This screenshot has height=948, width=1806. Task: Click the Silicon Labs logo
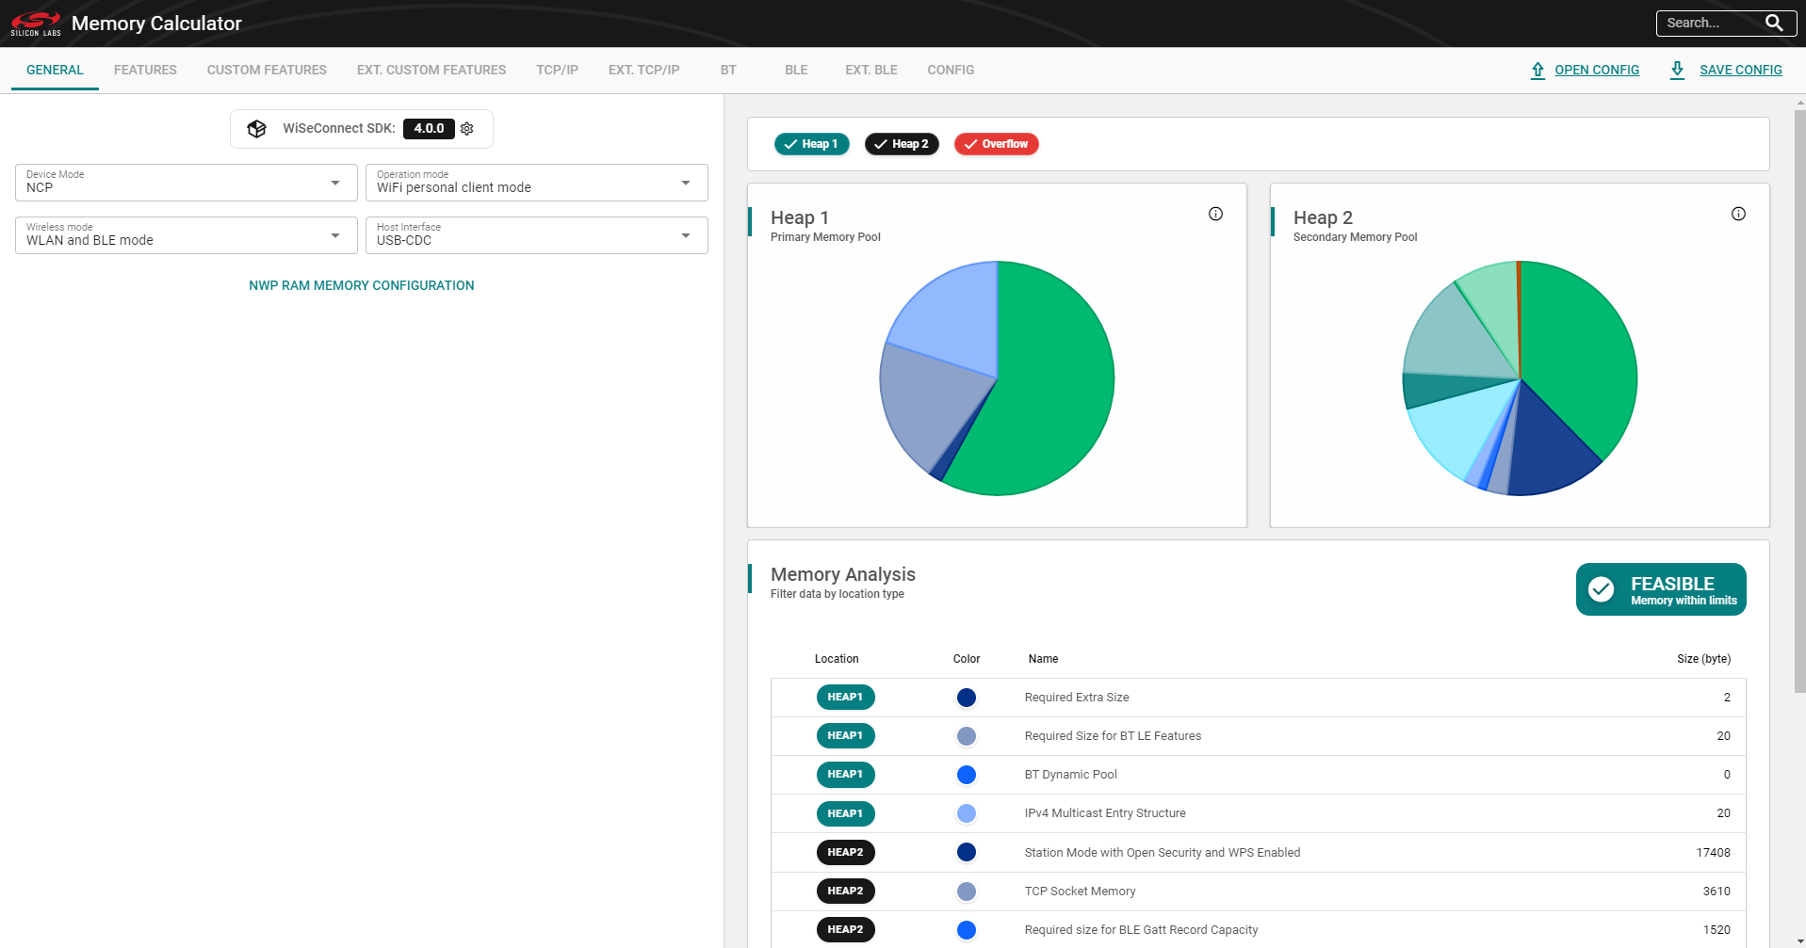pos(36,24)
